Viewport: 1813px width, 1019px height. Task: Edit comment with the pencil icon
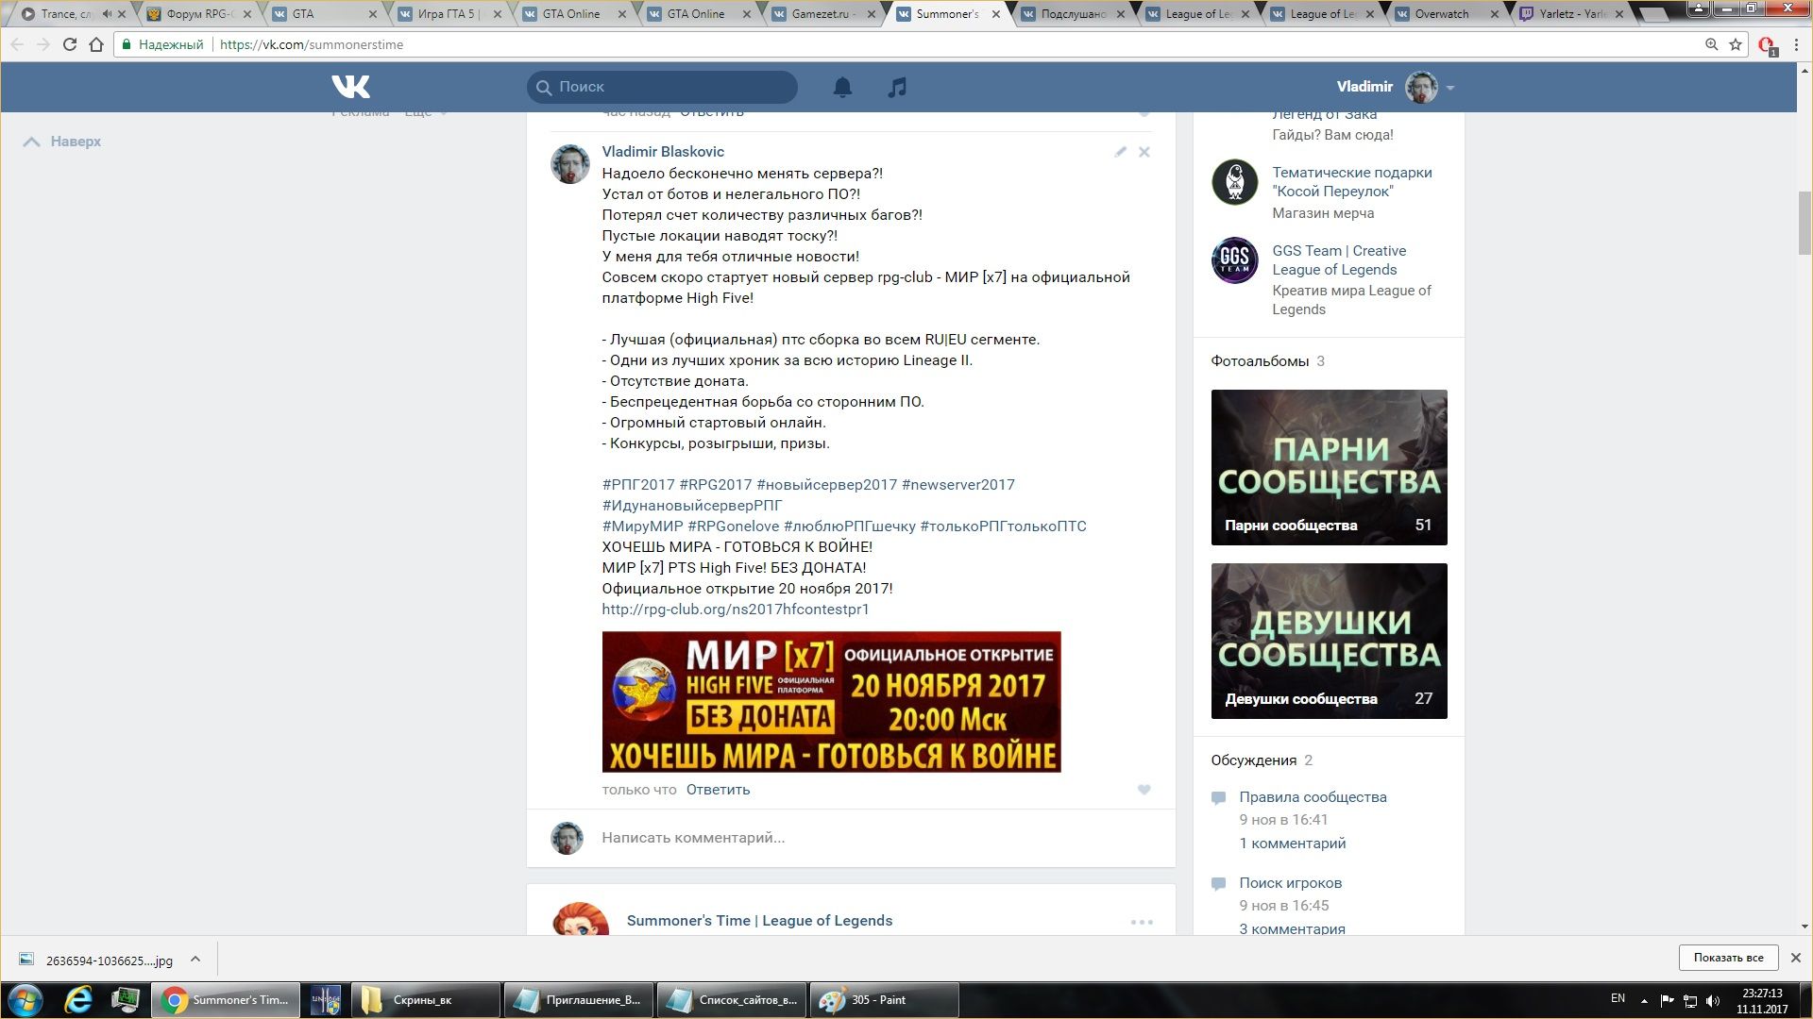(x=1120, y=152)
